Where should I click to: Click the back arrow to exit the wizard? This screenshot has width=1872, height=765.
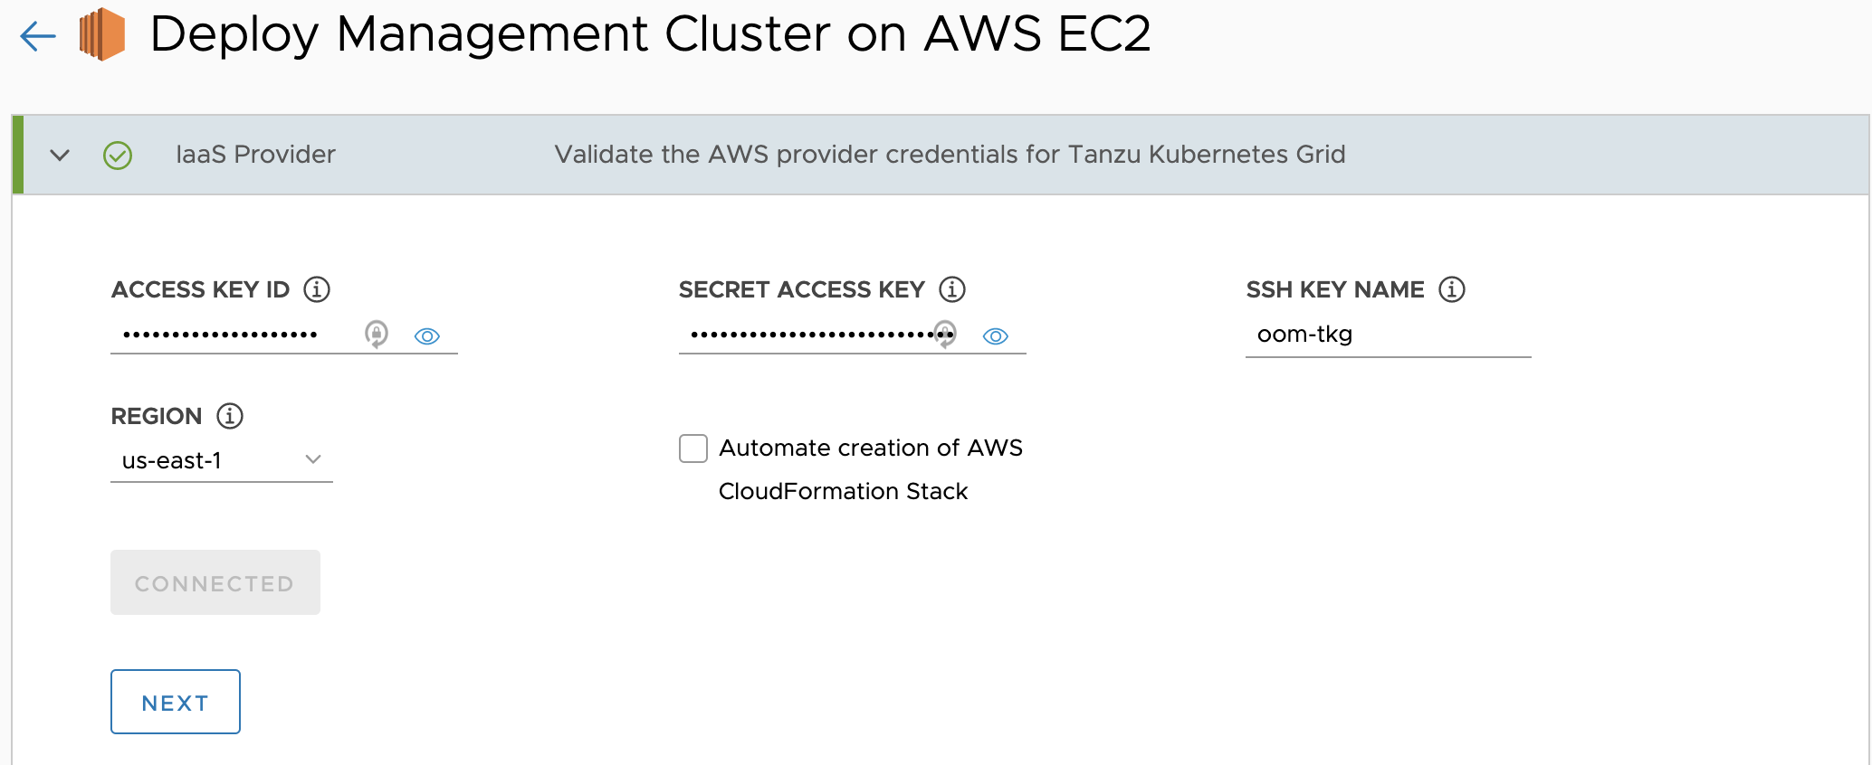click(x=36, y=35)
